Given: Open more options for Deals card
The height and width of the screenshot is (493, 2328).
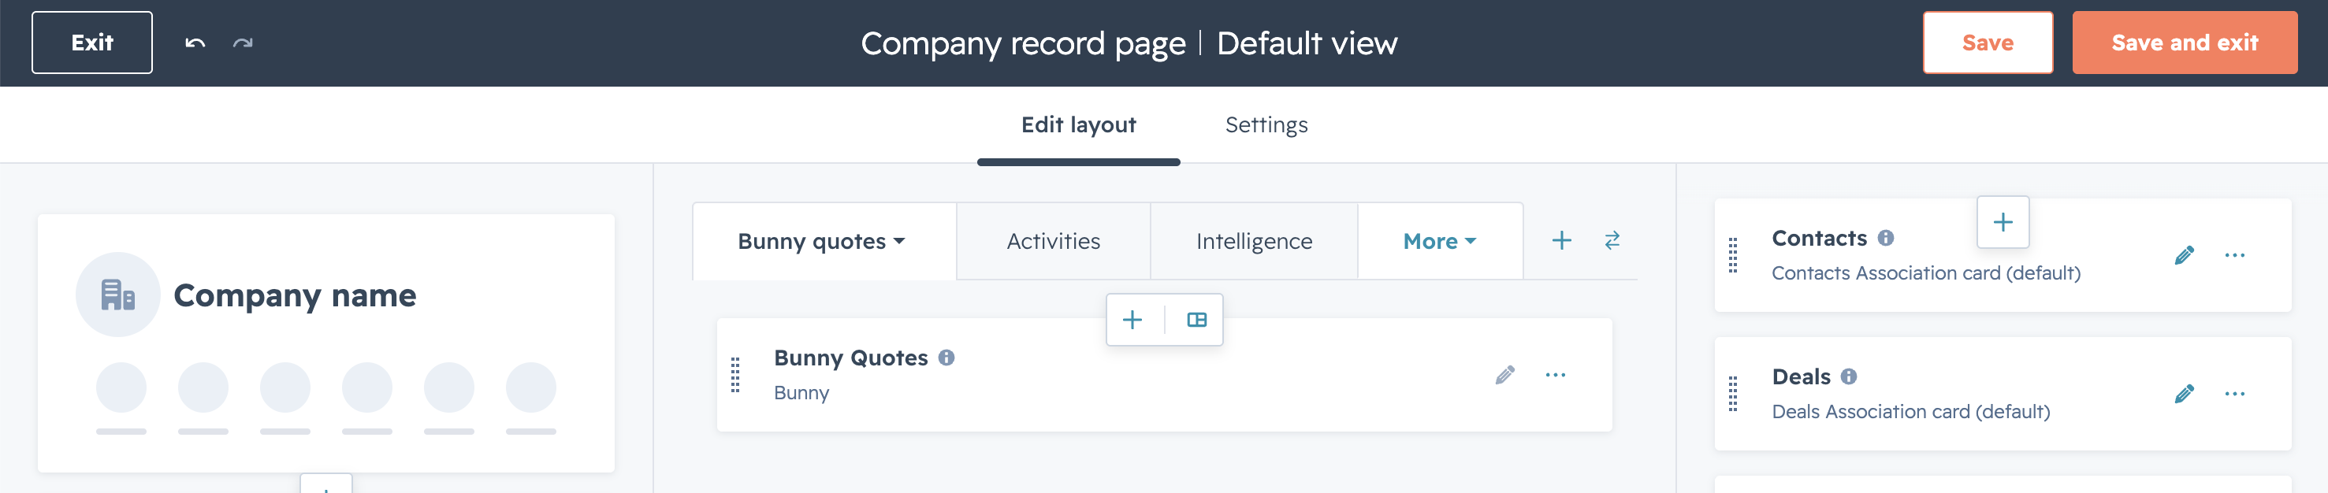Looking at the screenshot, I should pos(2235,394).
